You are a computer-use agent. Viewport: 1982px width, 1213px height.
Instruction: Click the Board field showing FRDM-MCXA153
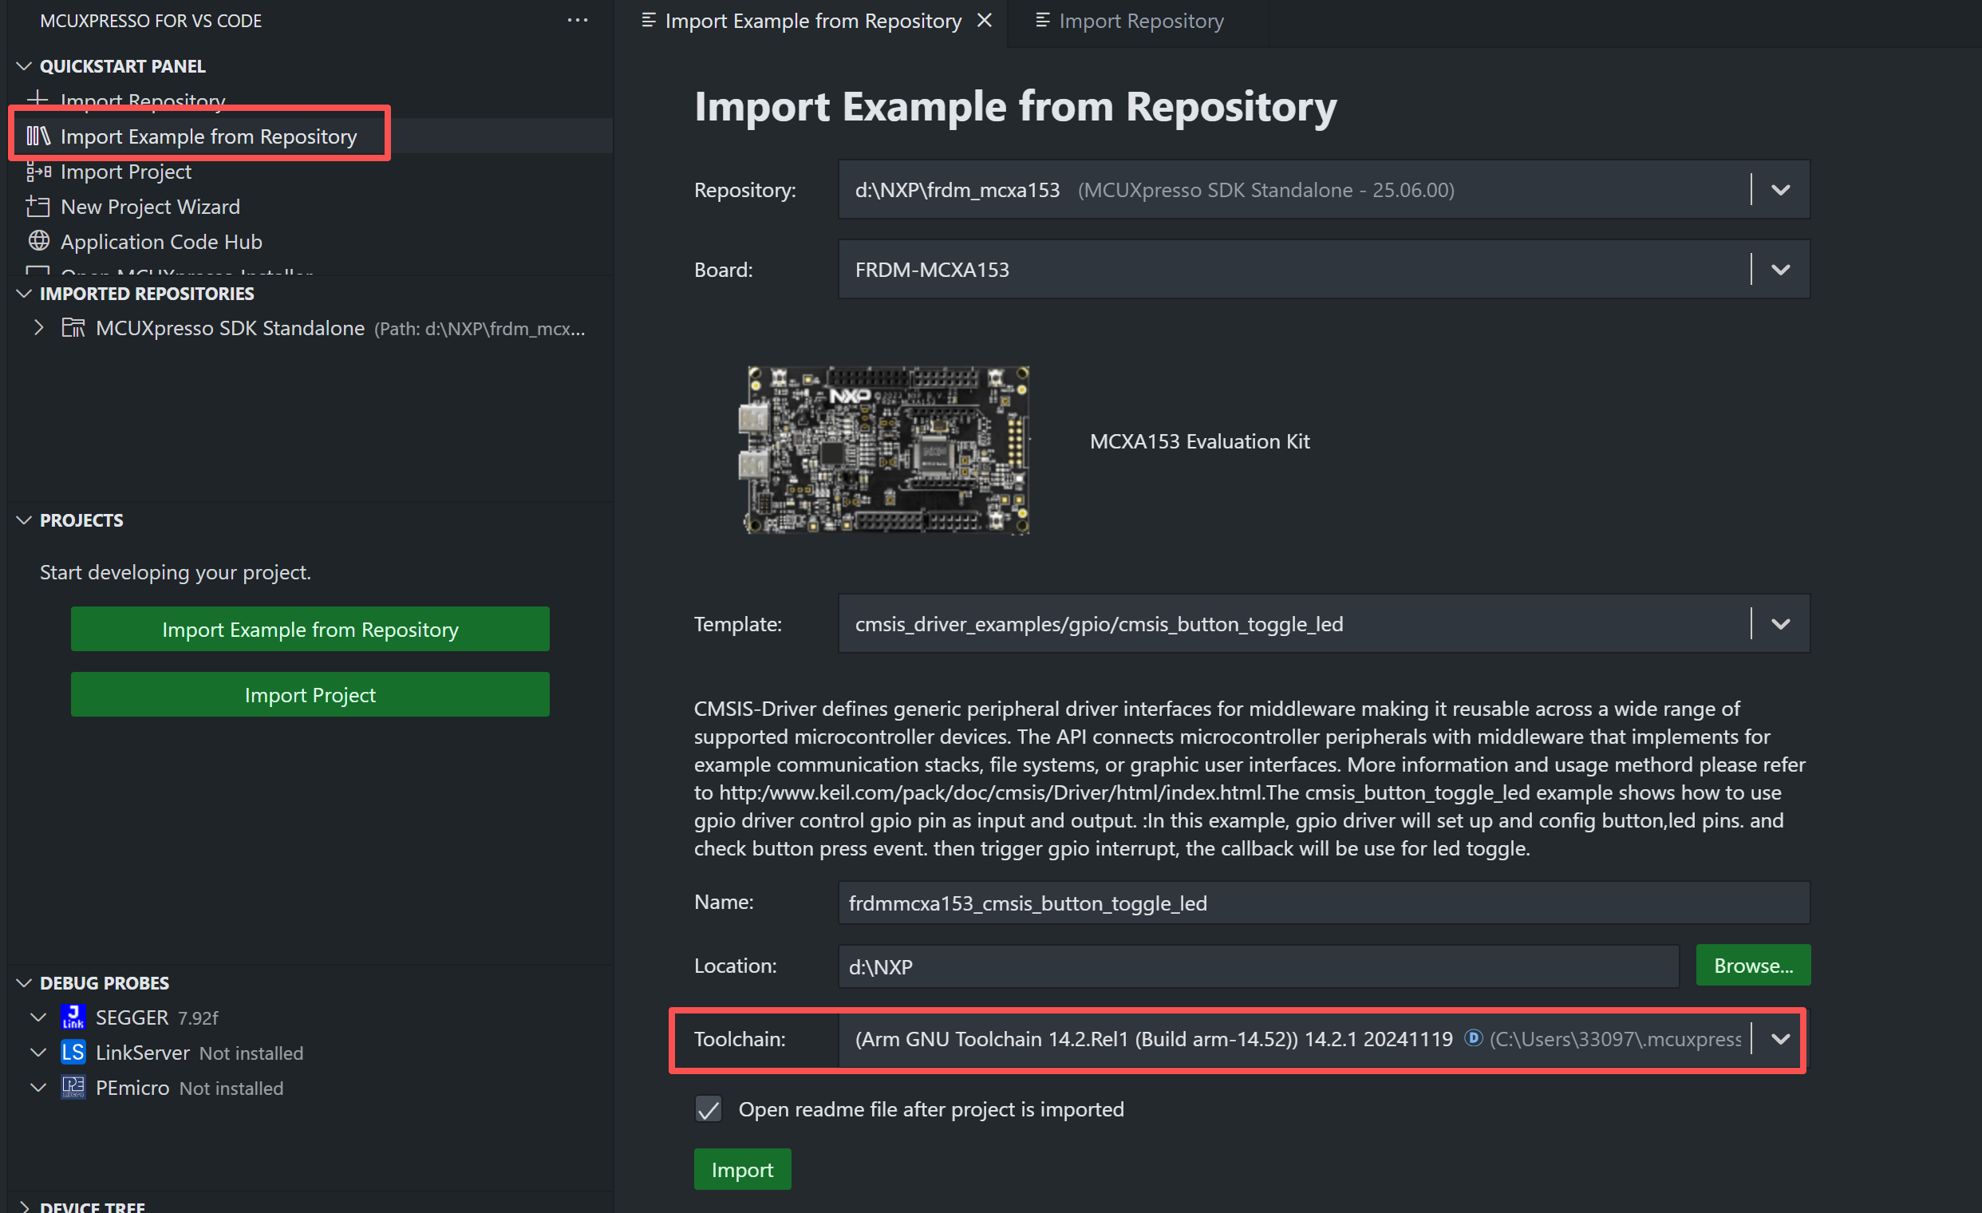pos(1323,270)
